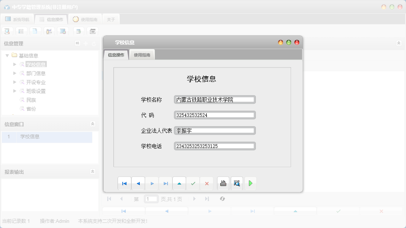Print the school info using printer icon
Image resolution: width=406 pixels, height=228 pixels.
(x=222, y=183)
